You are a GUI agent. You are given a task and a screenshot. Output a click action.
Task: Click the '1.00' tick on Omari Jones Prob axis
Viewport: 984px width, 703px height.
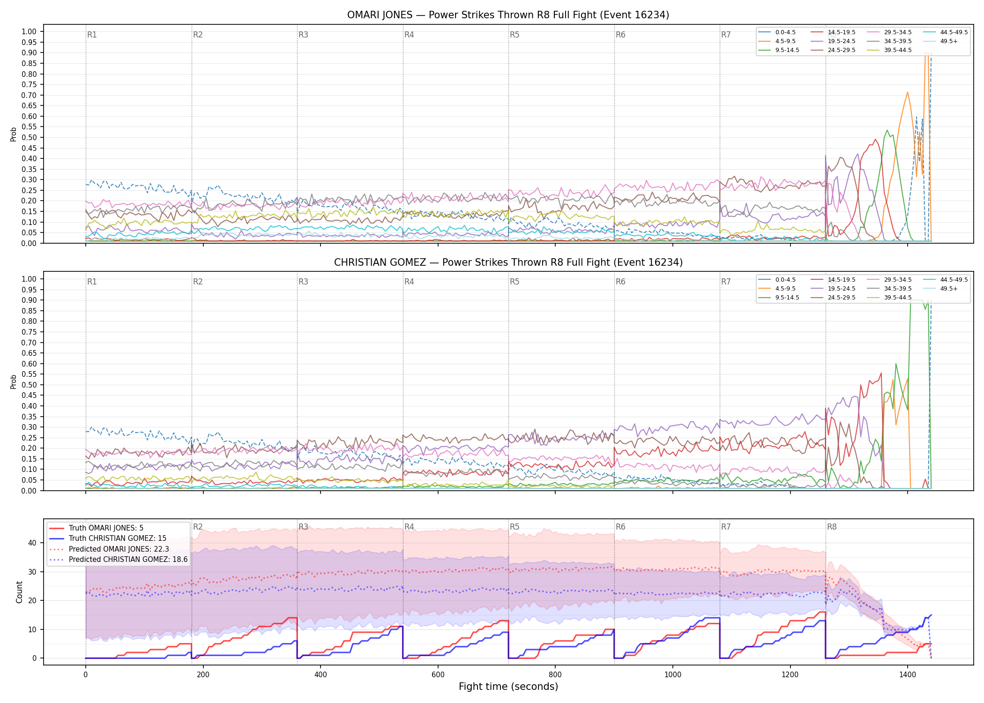point(29,32)
